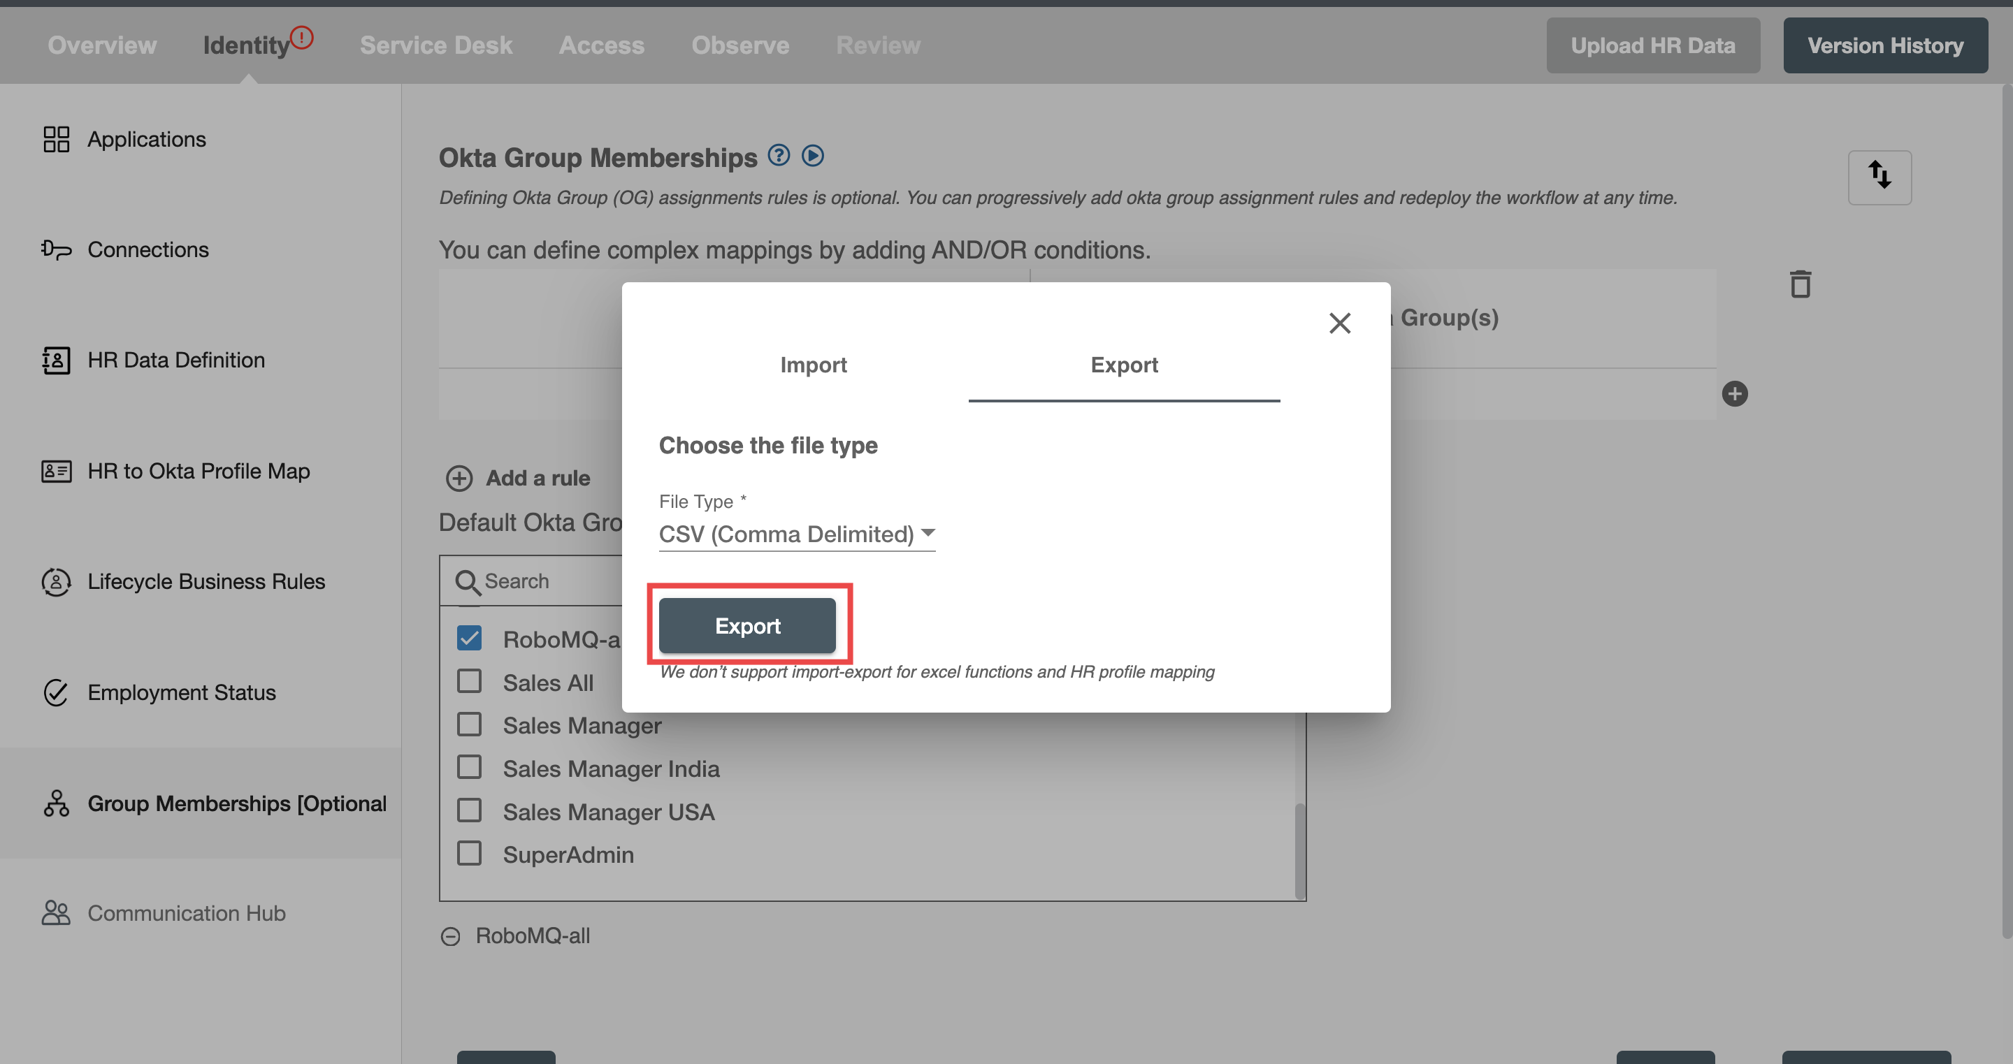Open Group Memberships [Optional] page
The image size is (2013, 1064).
pos(237,803)
